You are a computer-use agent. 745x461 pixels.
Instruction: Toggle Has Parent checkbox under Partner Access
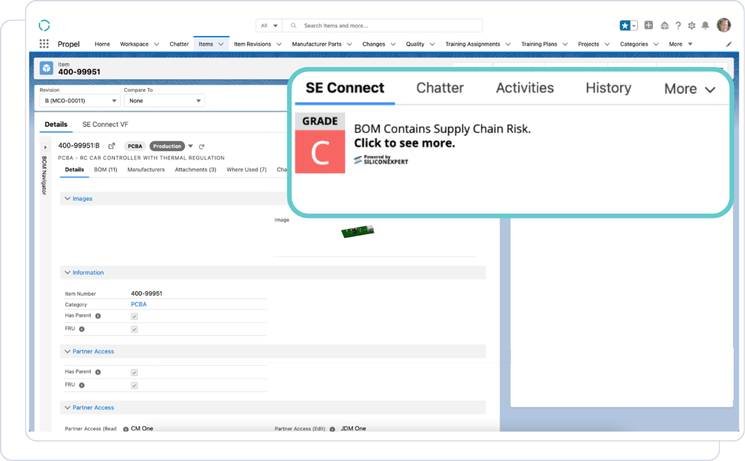(134, 372)
